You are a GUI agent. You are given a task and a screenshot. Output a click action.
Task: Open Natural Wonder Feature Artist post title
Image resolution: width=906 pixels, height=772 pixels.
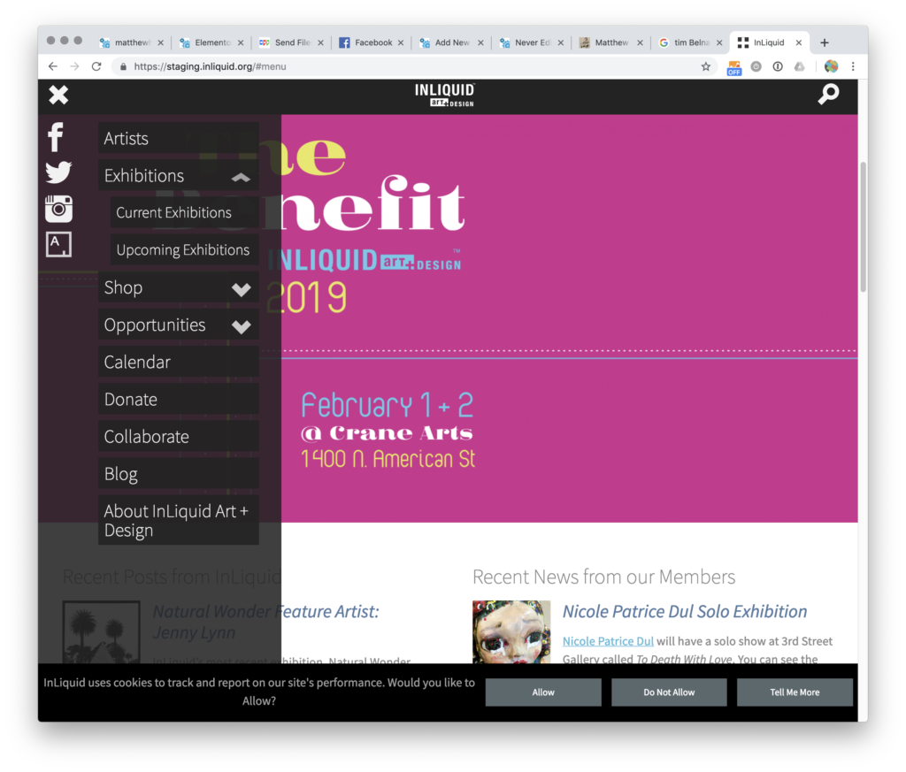265,622
